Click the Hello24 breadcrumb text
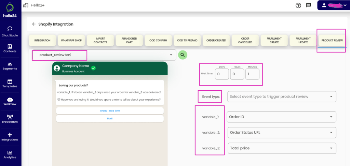The image size is (350, 166). (38, 5)
